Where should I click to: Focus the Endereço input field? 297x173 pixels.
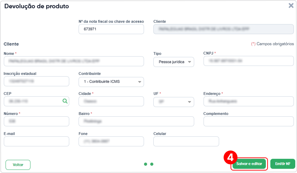click(x=249, y=101)
